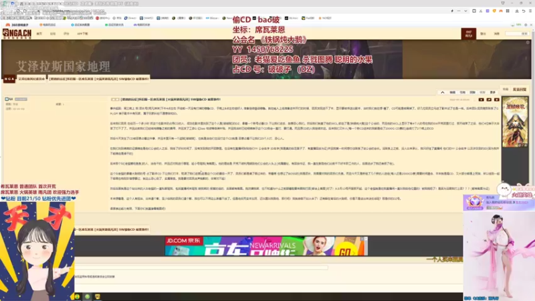The image size is (535, 301).
Task: Close the 360 game toolbar strip
Action: tap(531, 25)
